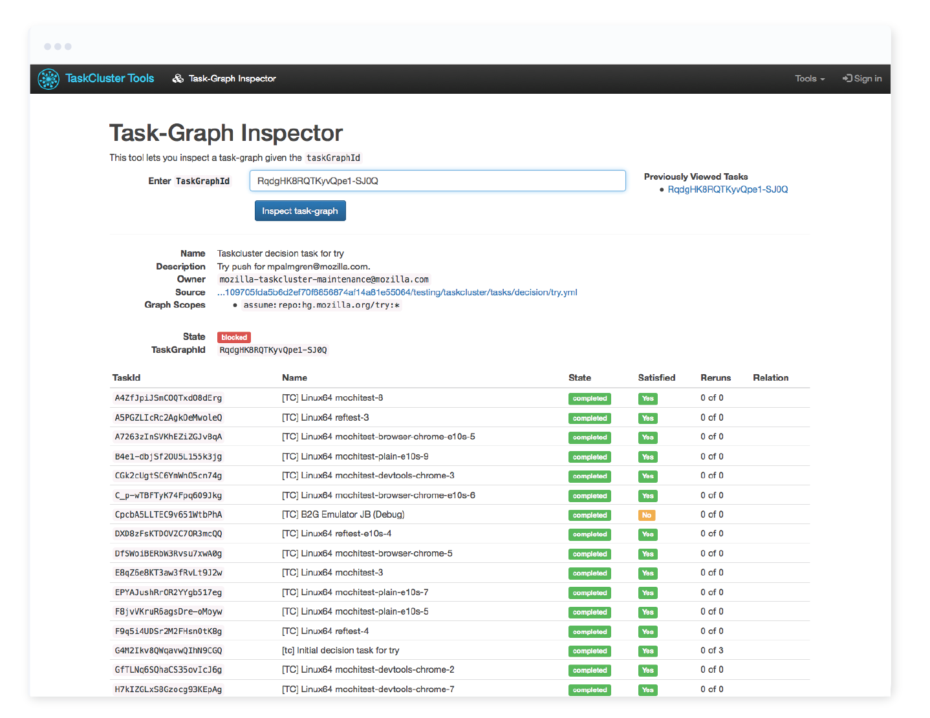Click Linux64 reftest-3 task name
The image size is (930, 718).
pyautogui.click(x=325, y=417)
